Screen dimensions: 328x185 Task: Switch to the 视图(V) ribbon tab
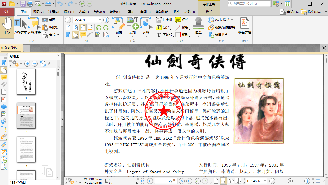pos(38,12)
